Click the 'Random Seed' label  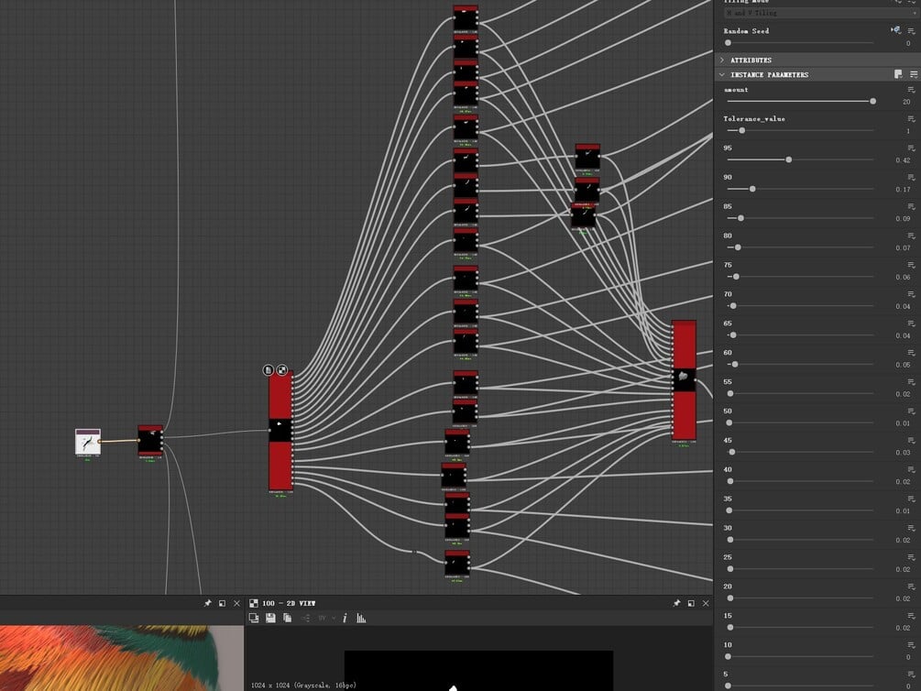coord(746,30)
